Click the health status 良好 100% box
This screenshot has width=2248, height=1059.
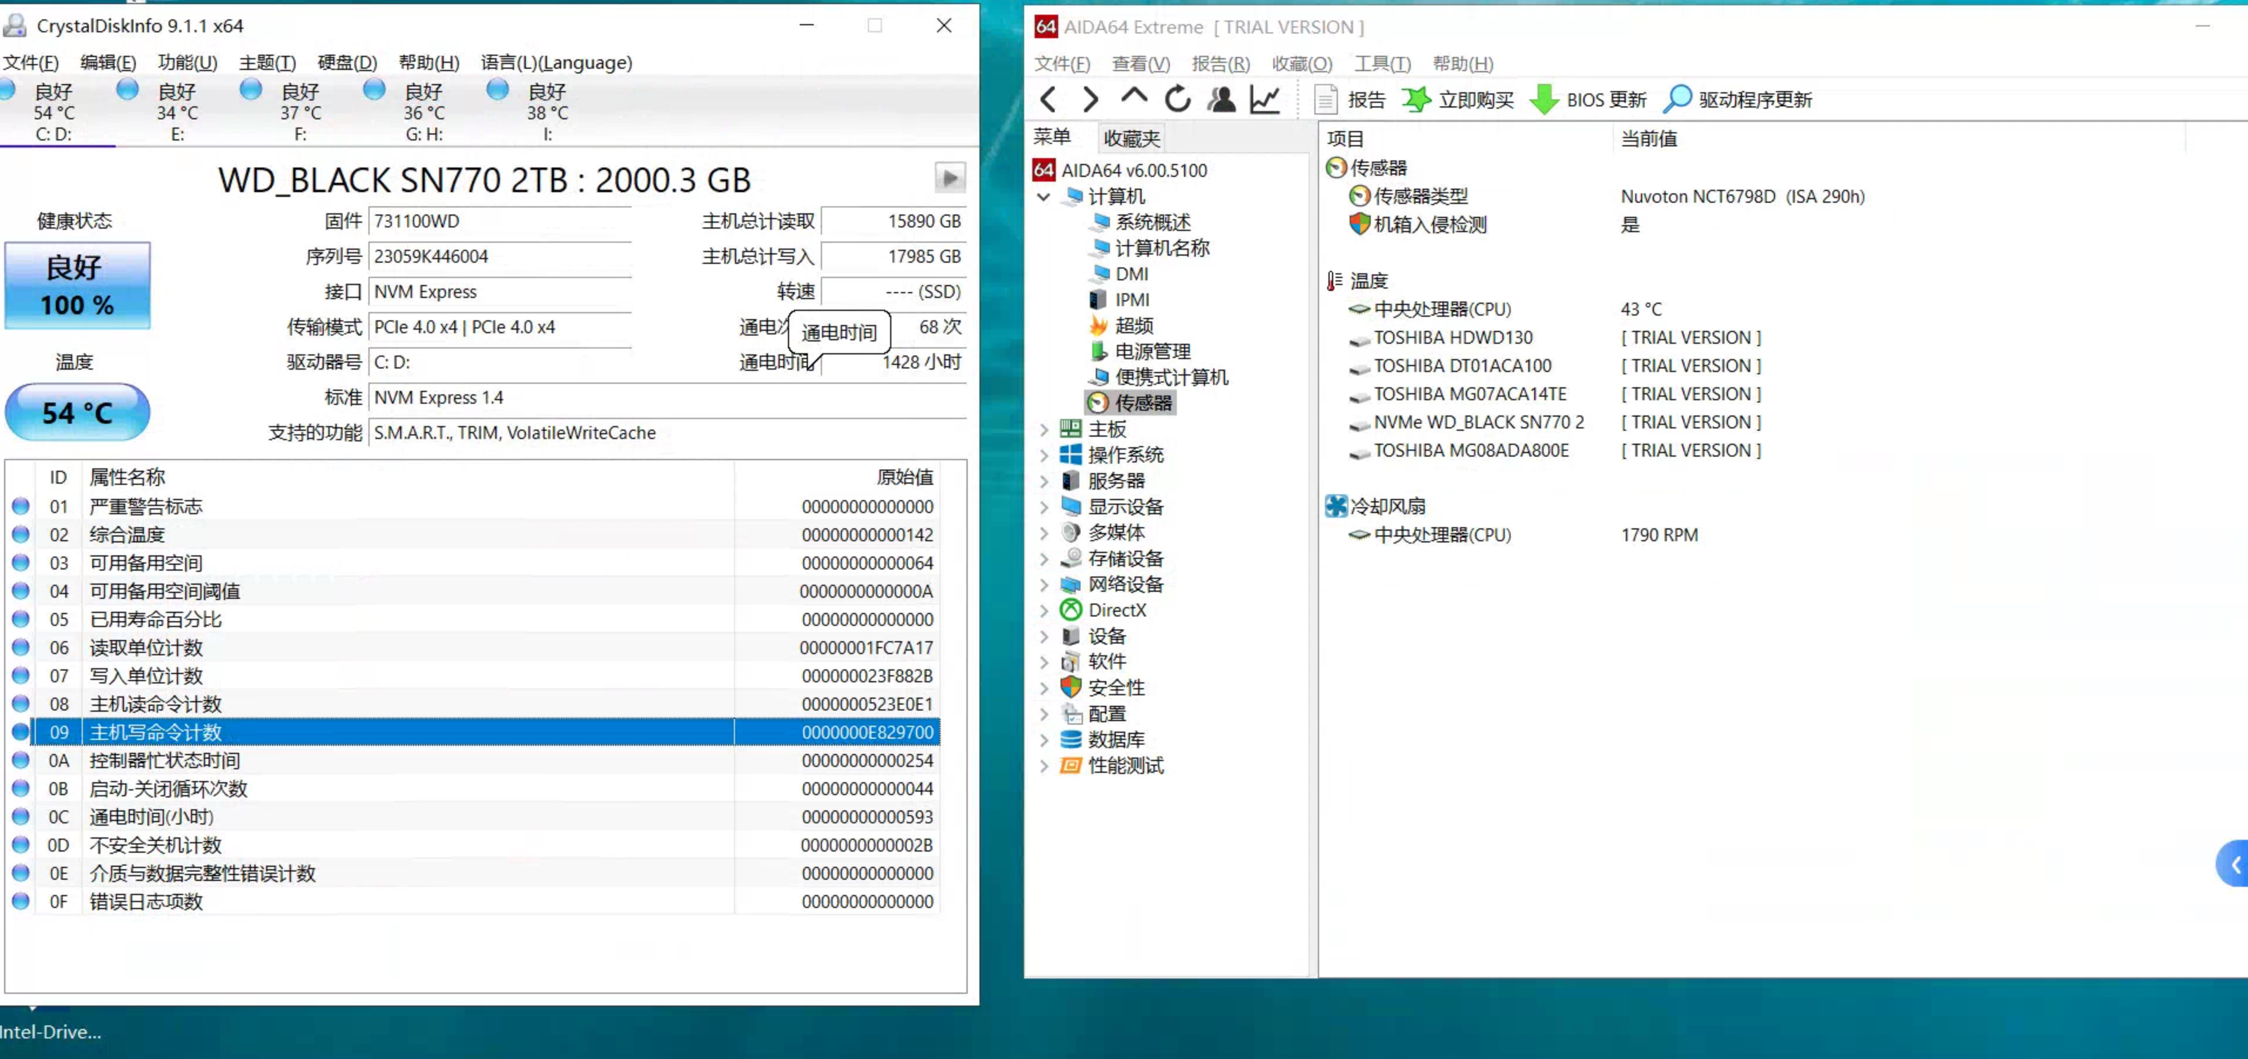point(78,286)
